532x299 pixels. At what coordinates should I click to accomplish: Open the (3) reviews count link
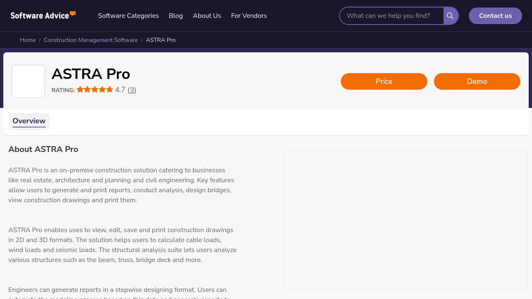tap(132, 90)
